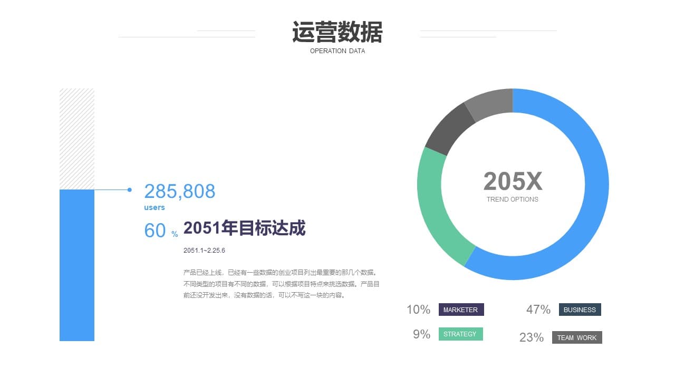Click the 285,808 users figure
The height and width of the screenshot is (379, 675).
point(180,191)
